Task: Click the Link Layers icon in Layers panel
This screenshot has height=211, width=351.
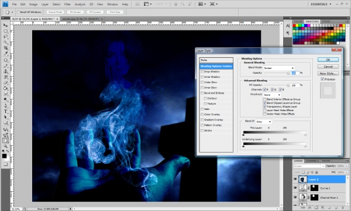Action: click(x=303, y=208)
